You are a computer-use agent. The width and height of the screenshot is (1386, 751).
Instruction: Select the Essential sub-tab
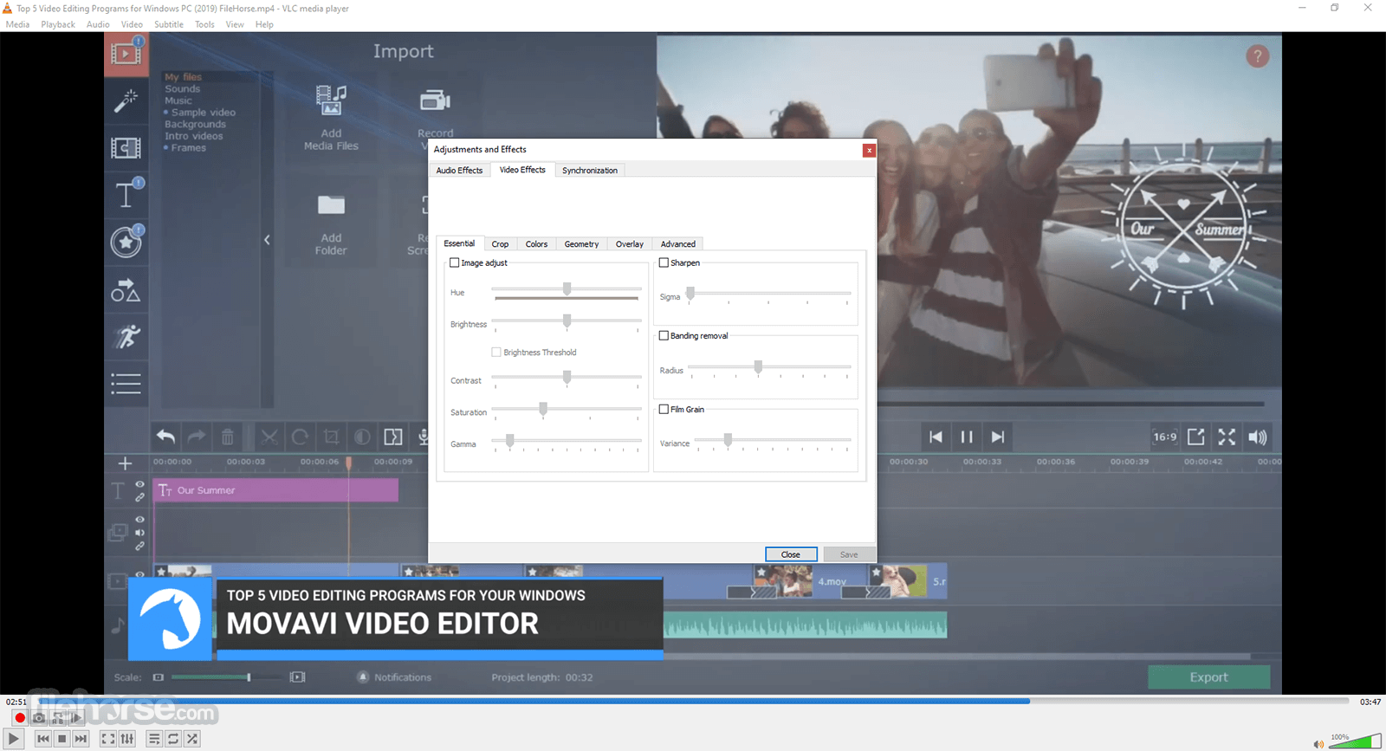pyautogui.click(x=459, y=243)
